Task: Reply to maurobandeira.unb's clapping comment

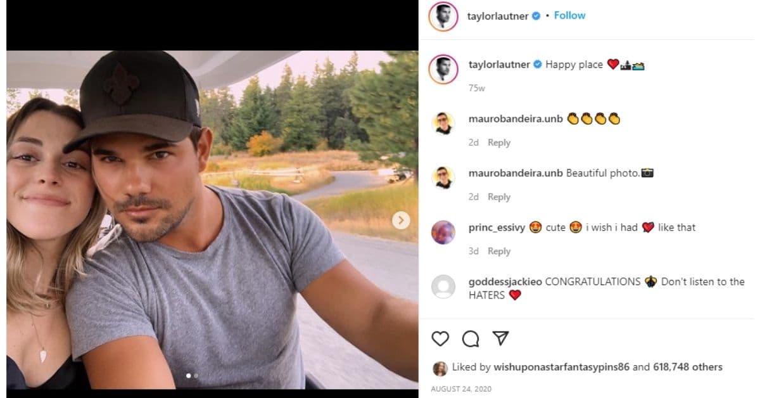Action: (x=500, y=143)
